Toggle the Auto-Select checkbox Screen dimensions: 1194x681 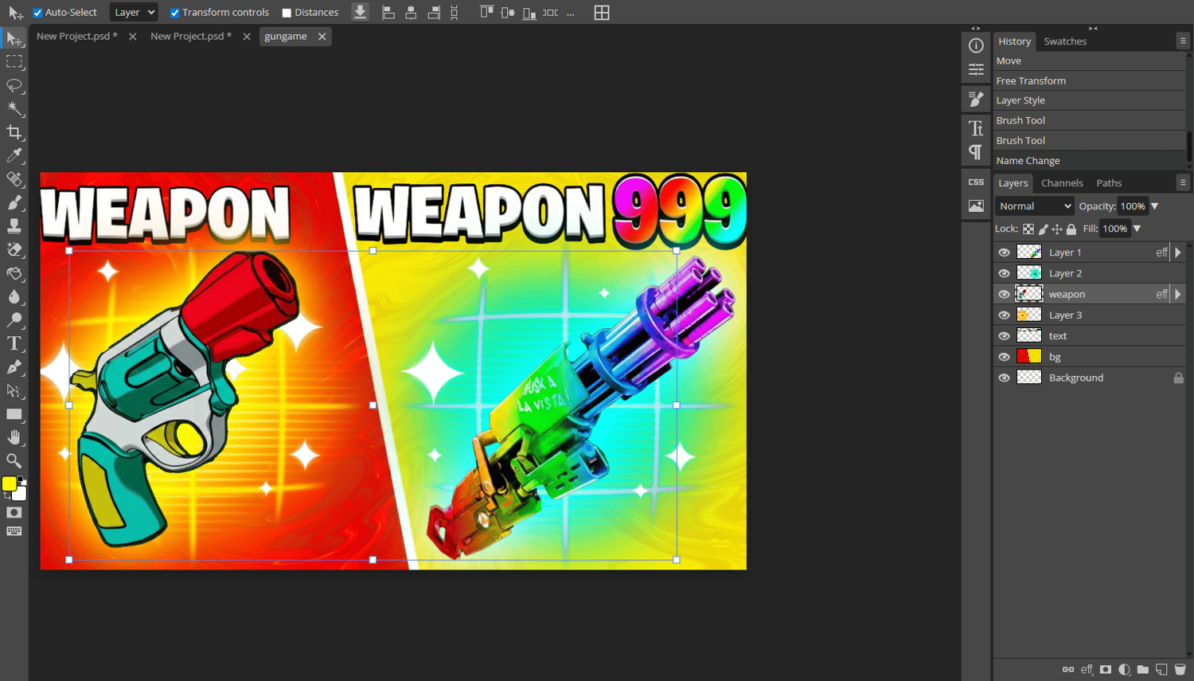(37, 13)
